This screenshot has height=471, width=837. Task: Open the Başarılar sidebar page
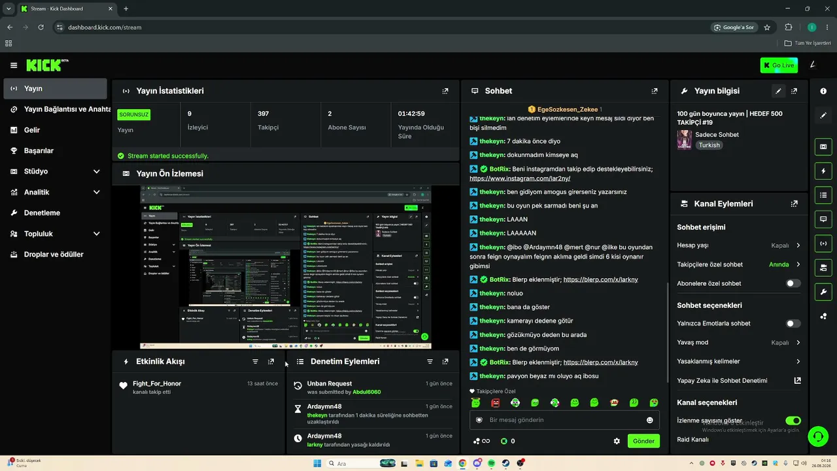tap(56, 150)
